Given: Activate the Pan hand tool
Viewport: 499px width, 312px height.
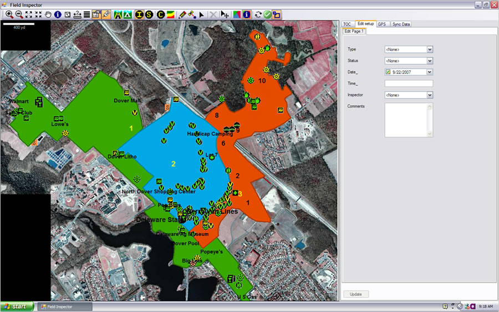Looking at the screenshot, I should click(48, 14).
